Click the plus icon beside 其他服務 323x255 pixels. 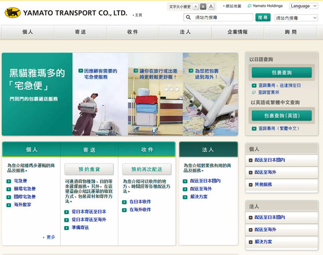pyautogui.click(x=250, y=185)
